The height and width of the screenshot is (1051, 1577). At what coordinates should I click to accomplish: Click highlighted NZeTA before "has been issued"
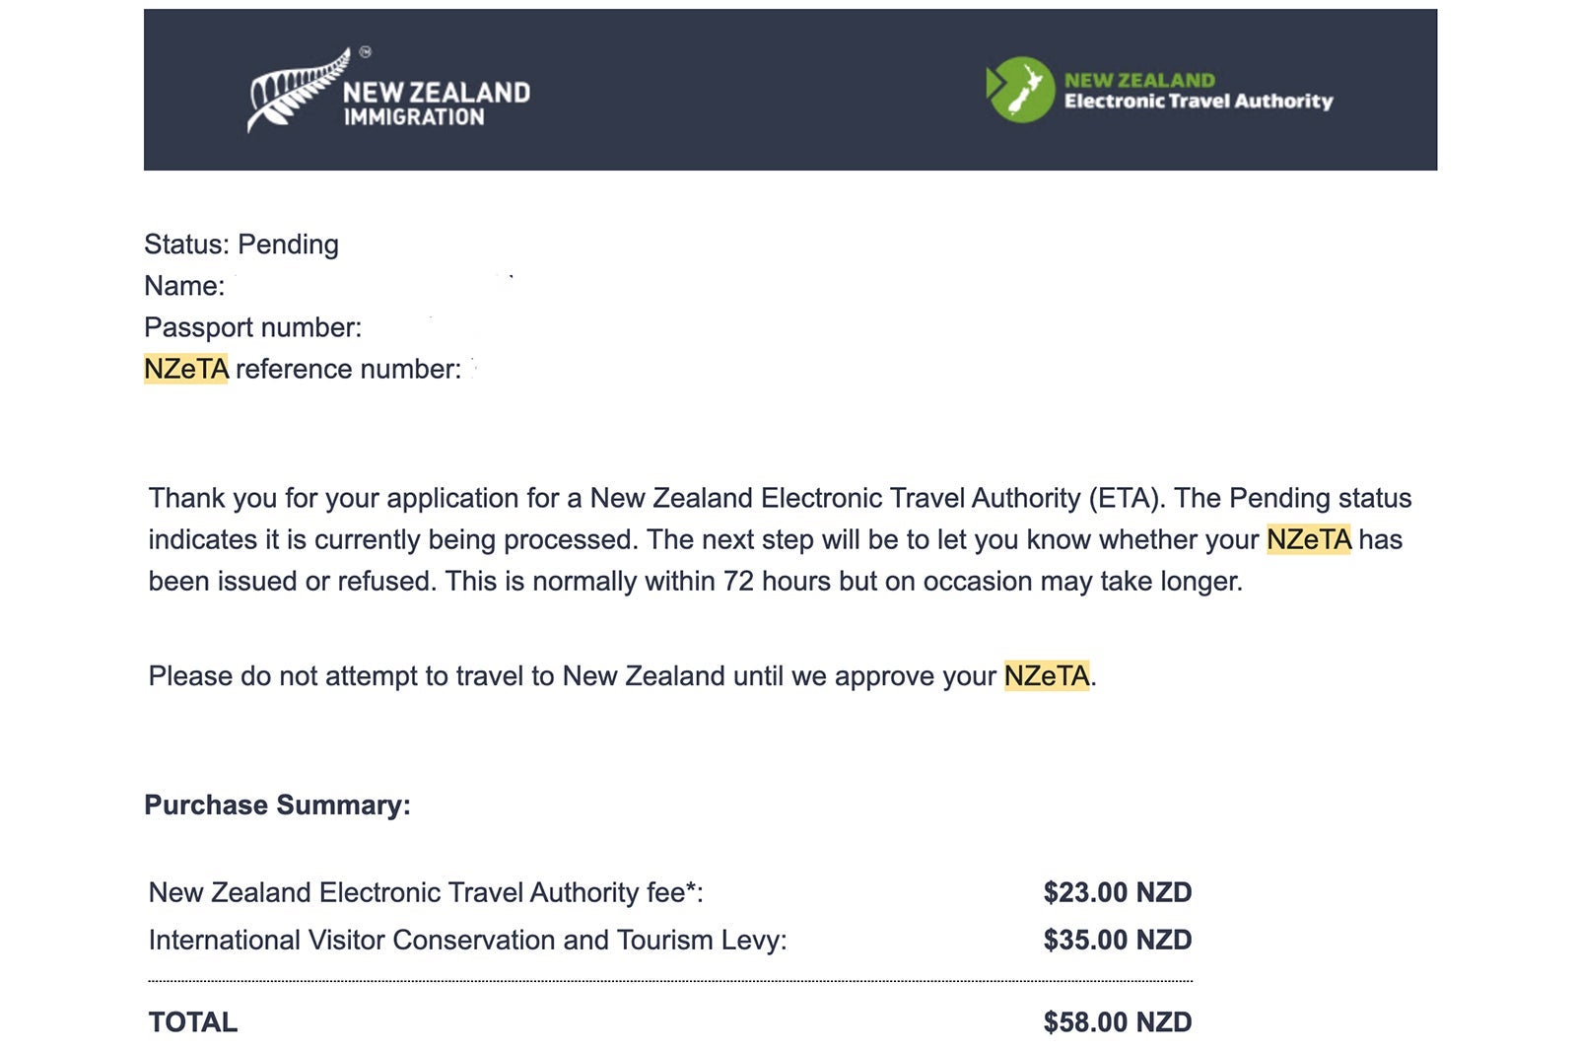[1308, 539]
